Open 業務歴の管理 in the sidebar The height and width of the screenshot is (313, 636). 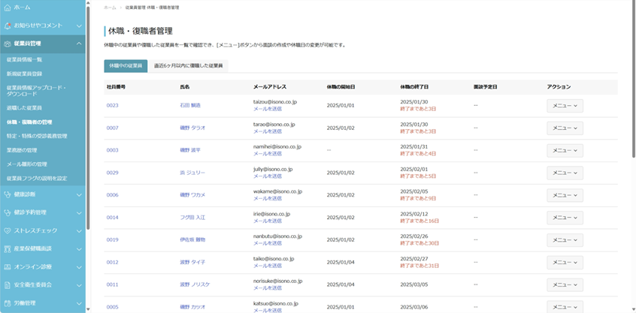[x=22, y=150]
